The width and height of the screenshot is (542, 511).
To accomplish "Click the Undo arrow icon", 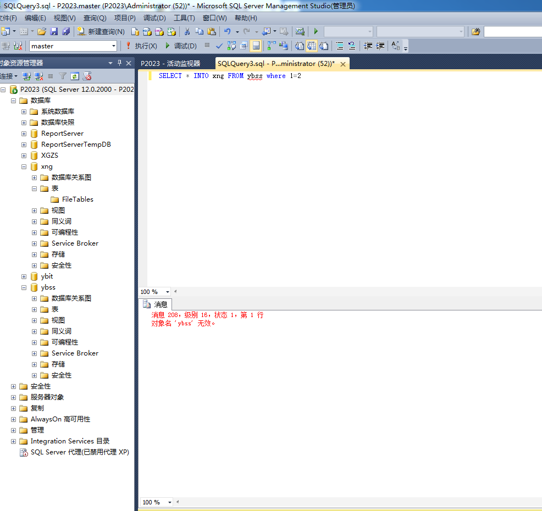I will tap(227, 32).
